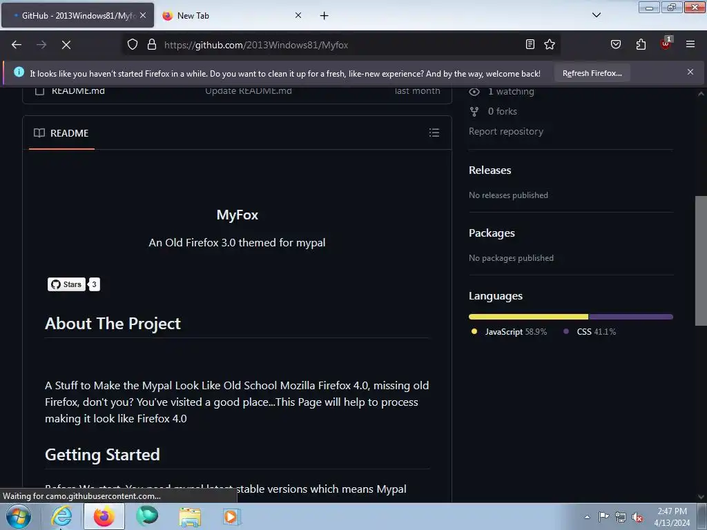Go back to the previous page
The width and height of the screenshot is (707, 530).
click(17, 45)
